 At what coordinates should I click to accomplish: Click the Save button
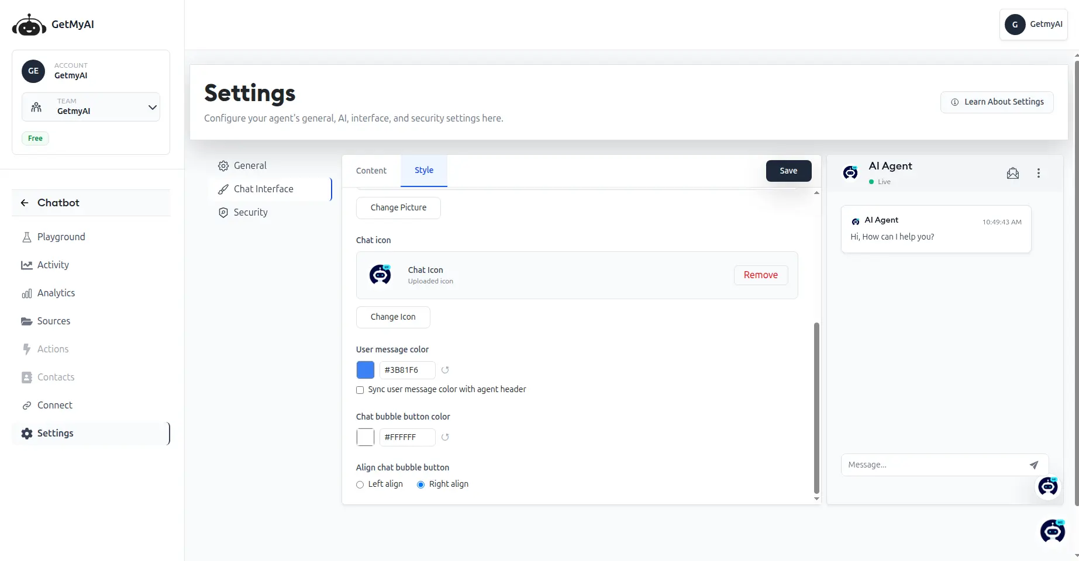pyautogui.click(x=788, y=171)
